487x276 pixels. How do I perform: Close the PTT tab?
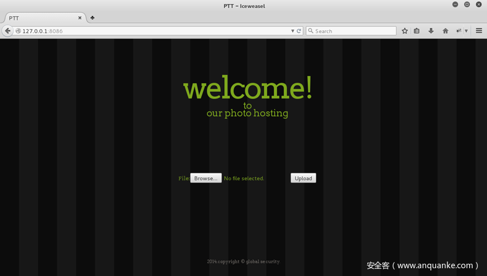pyautogui.click(x=80, y=18)
